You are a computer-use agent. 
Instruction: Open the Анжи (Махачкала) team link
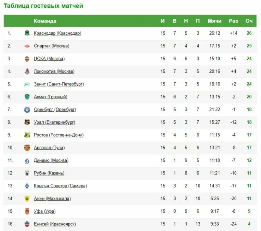tap(52, 199)
